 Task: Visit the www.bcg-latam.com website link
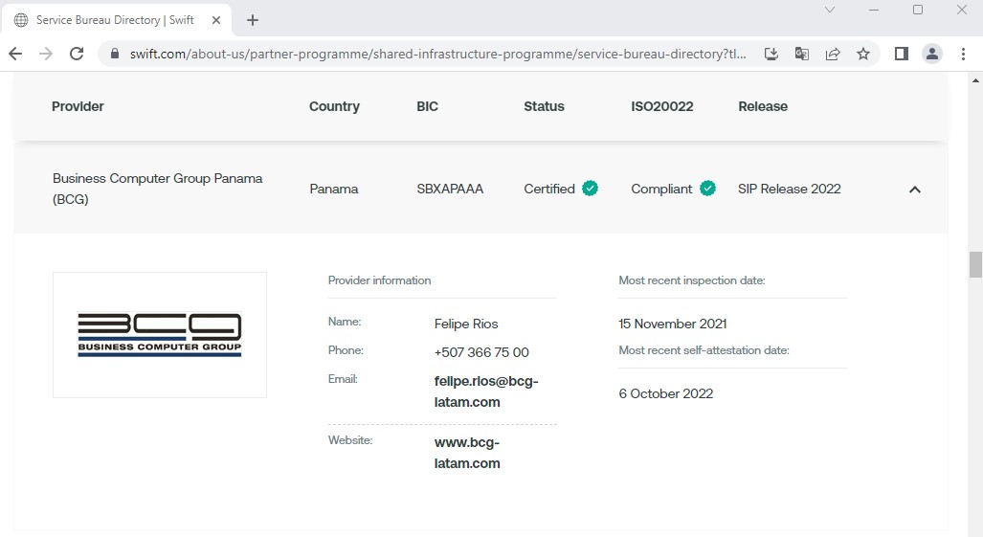coord(467,453)
